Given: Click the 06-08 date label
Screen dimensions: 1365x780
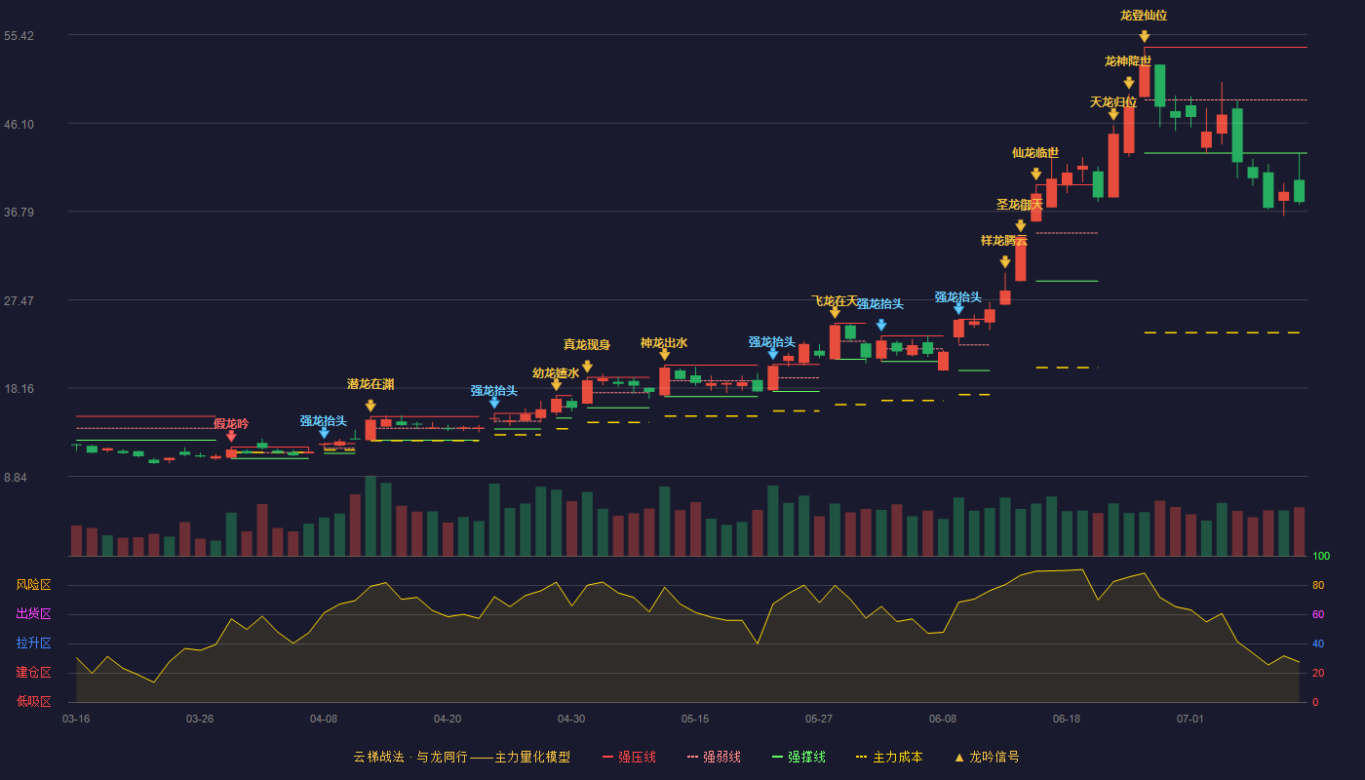Looking at the screenshot, I should 943,719.
